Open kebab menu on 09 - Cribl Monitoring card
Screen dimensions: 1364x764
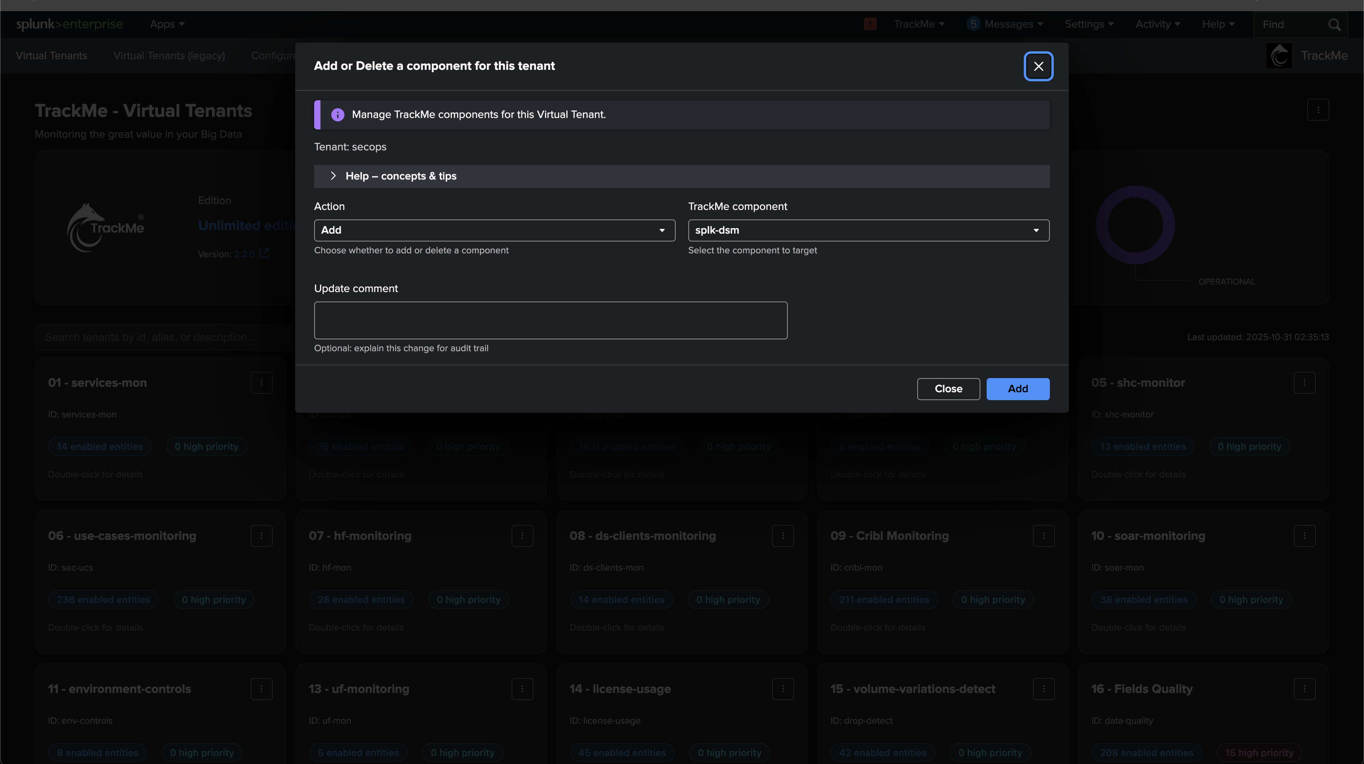click(1044, 536)
